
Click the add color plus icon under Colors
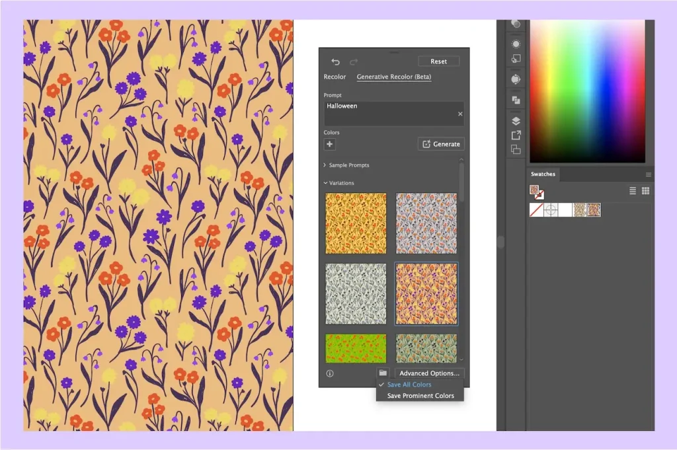click(330, 144)
